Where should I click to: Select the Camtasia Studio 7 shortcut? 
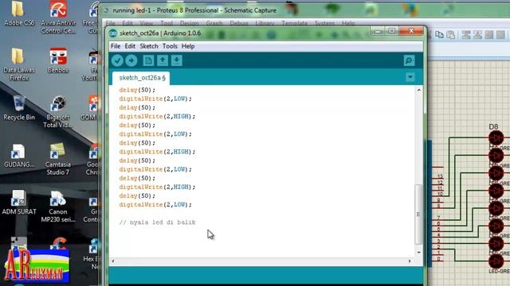(x=58, y=159)
